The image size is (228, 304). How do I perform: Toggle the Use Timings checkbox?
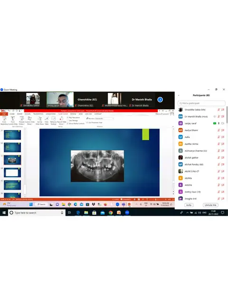coord(67,120)
